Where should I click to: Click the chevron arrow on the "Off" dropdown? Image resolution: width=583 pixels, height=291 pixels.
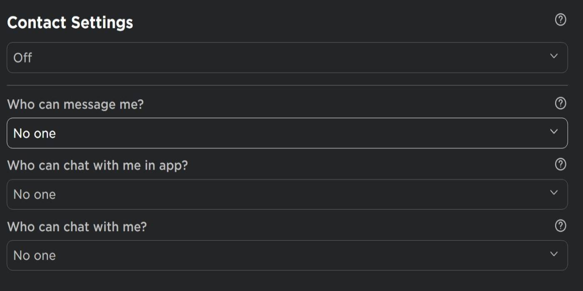coord(553,56)
